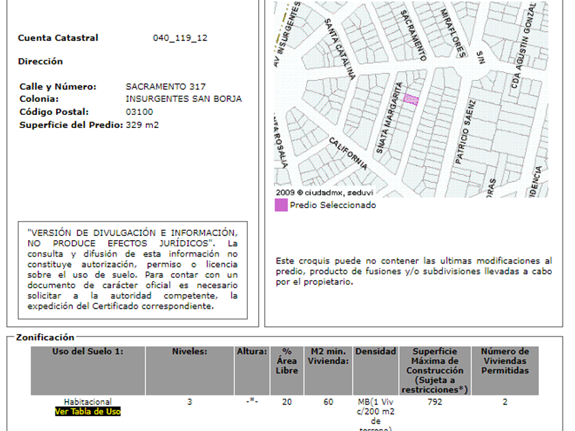This screenshot has height=431, width=575.
Task: Click the density cell MB(1 Viv c/200 m2
Action: [376, 414]
